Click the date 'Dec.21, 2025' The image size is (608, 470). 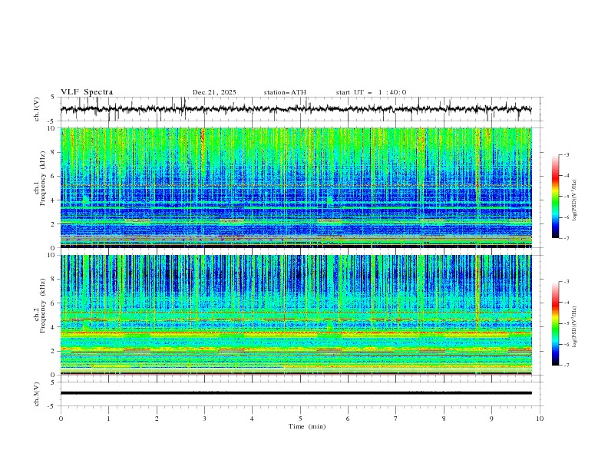214,92
